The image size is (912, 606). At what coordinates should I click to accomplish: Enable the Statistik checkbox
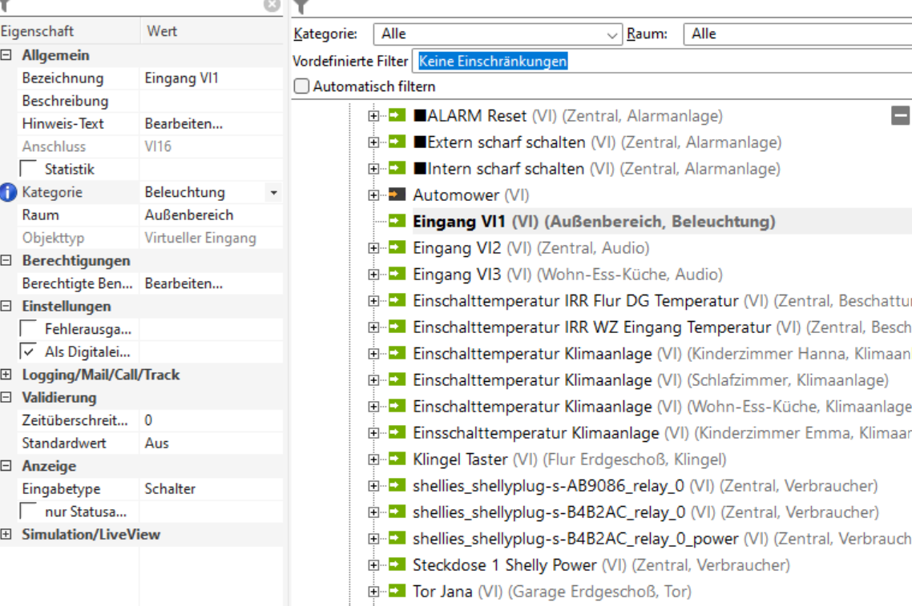tap(28, 168)
